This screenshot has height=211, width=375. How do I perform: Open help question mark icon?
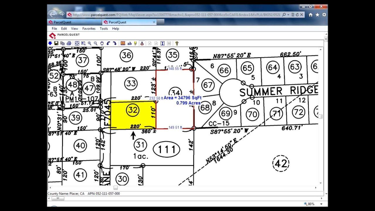[x=177, y=43]
